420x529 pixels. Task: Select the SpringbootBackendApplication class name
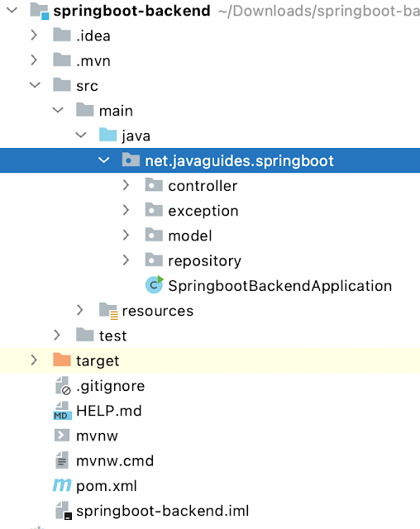(x=280, y=286)
